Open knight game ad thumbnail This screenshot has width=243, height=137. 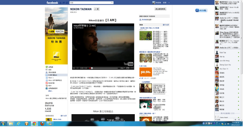coord(146,35)
